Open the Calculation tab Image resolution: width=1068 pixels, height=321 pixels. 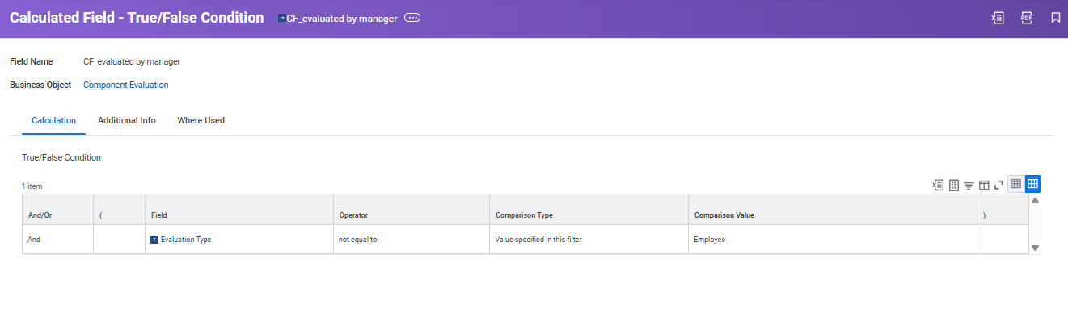[53, 120]
